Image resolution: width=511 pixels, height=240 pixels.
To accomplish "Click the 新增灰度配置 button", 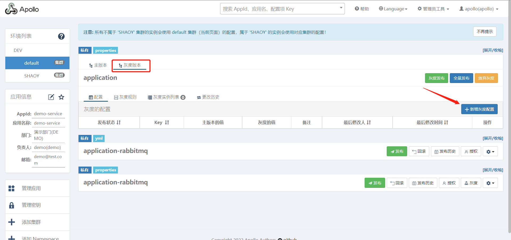I will [479, 109].
